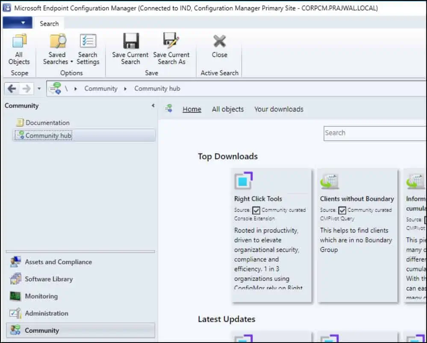Click the Software Library icon

coord(15,279)
